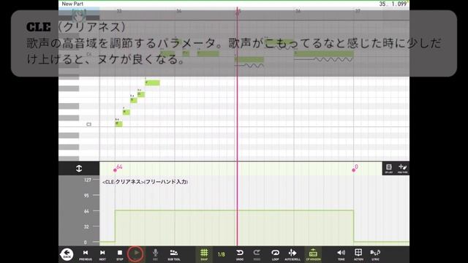Open the CP LIST in parameter panel
468x263 pixels.
(389, 169)
